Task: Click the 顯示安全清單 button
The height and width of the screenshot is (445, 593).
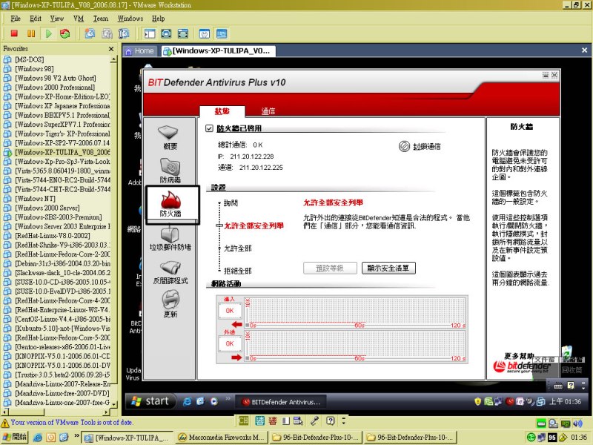Action: [388, 268]
